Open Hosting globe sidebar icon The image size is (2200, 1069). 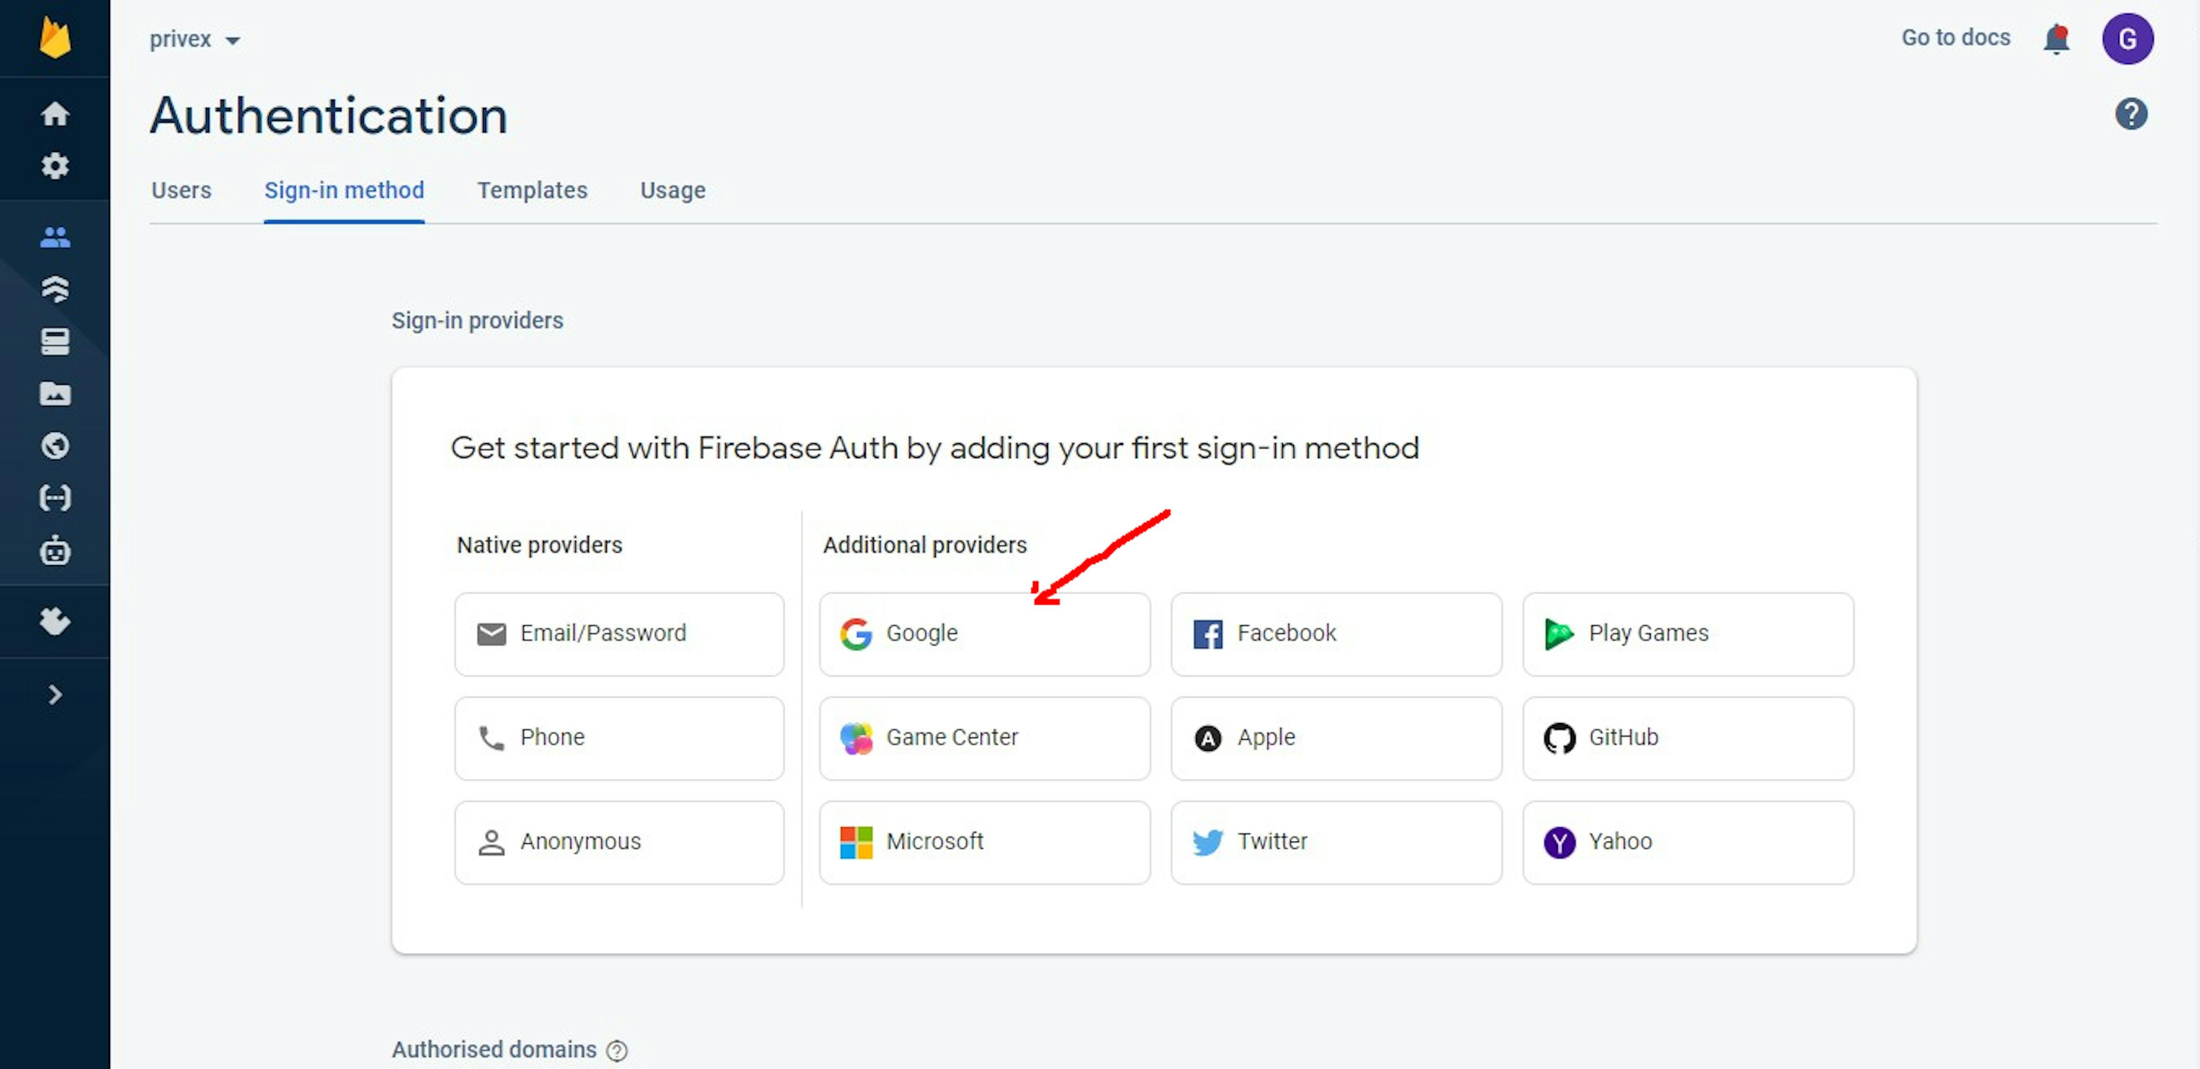click(56, 445)
